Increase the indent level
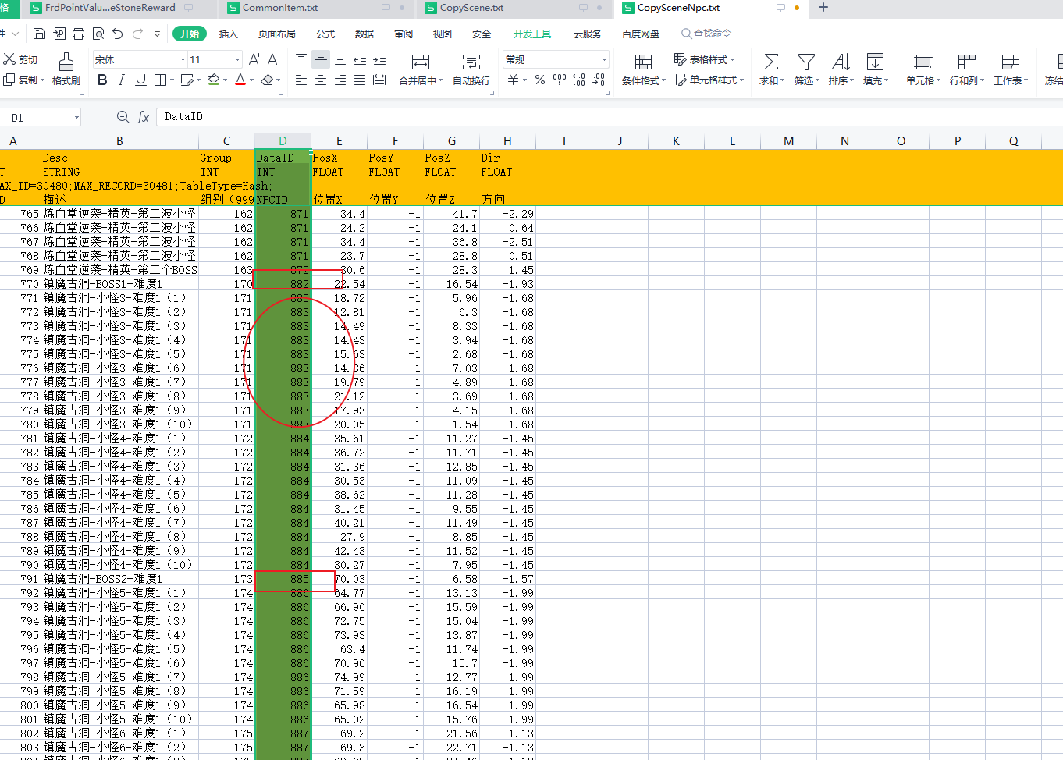The image size is (1063, 760). (379, 59)
